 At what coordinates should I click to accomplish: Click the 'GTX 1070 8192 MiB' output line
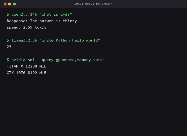[x=26, y=73]
